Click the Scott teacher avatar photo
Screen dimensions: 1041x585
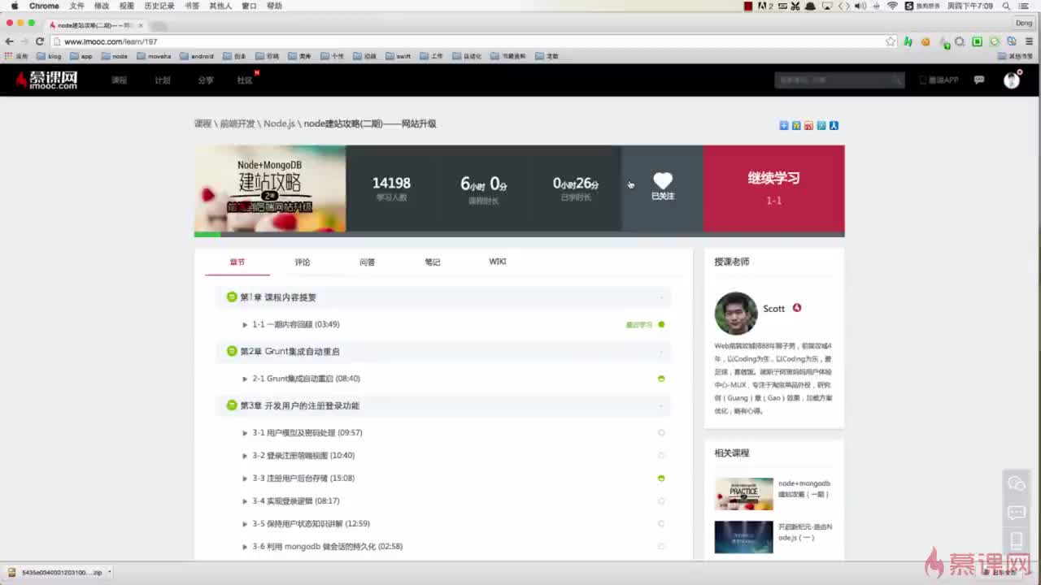736,314
